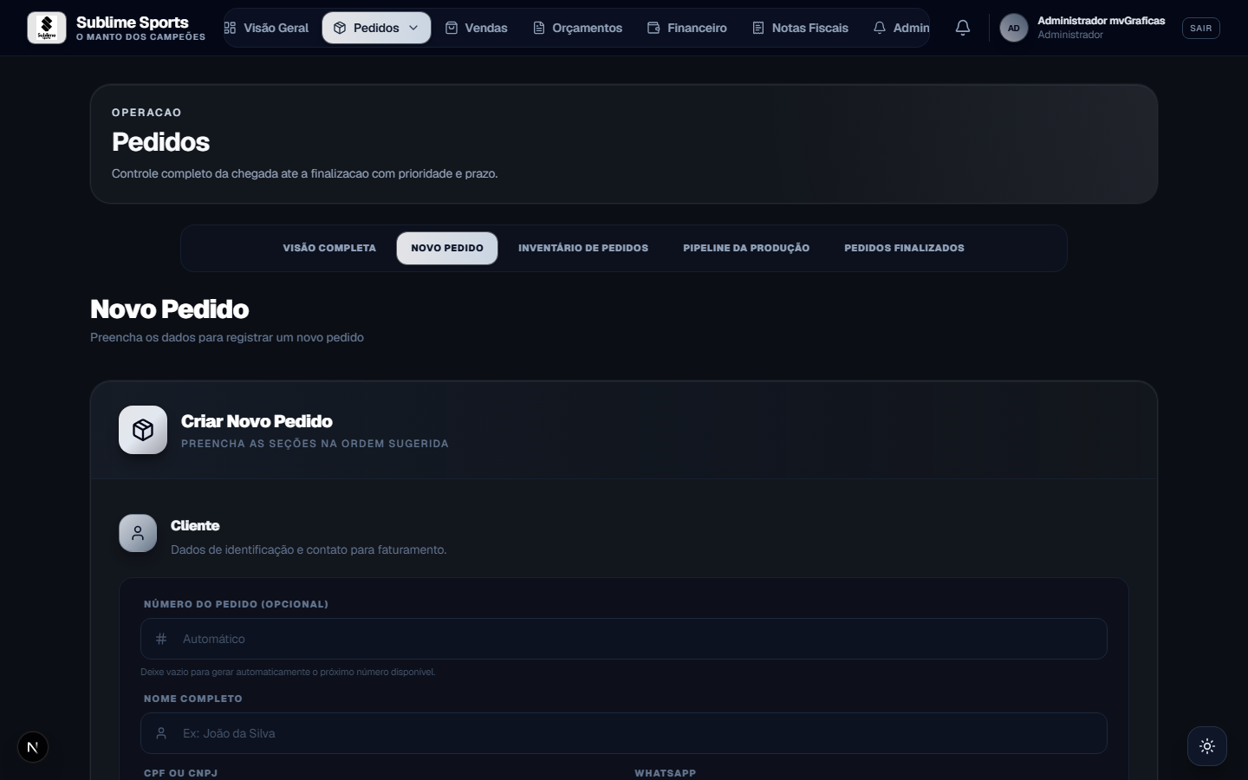Navigate to Notas Fiscais
Viewport: 1248px width, 780px height.
(x=800, y=28)
